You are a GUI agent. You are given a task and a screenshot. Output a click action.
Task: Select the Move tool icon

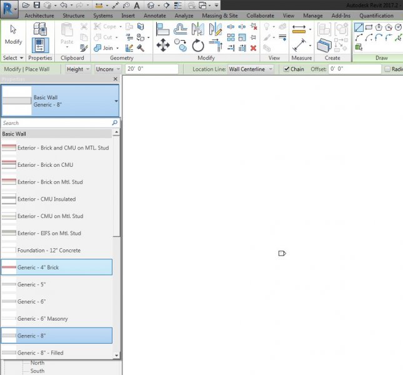[163, 45]
